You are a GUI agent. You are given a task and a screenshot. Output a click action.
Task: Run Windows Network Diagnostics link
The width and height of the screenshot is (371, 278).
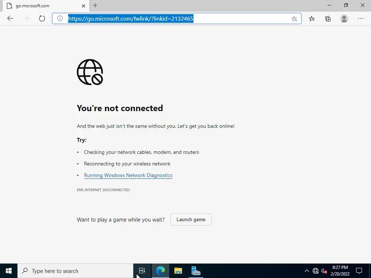click(x=128, y=176)
